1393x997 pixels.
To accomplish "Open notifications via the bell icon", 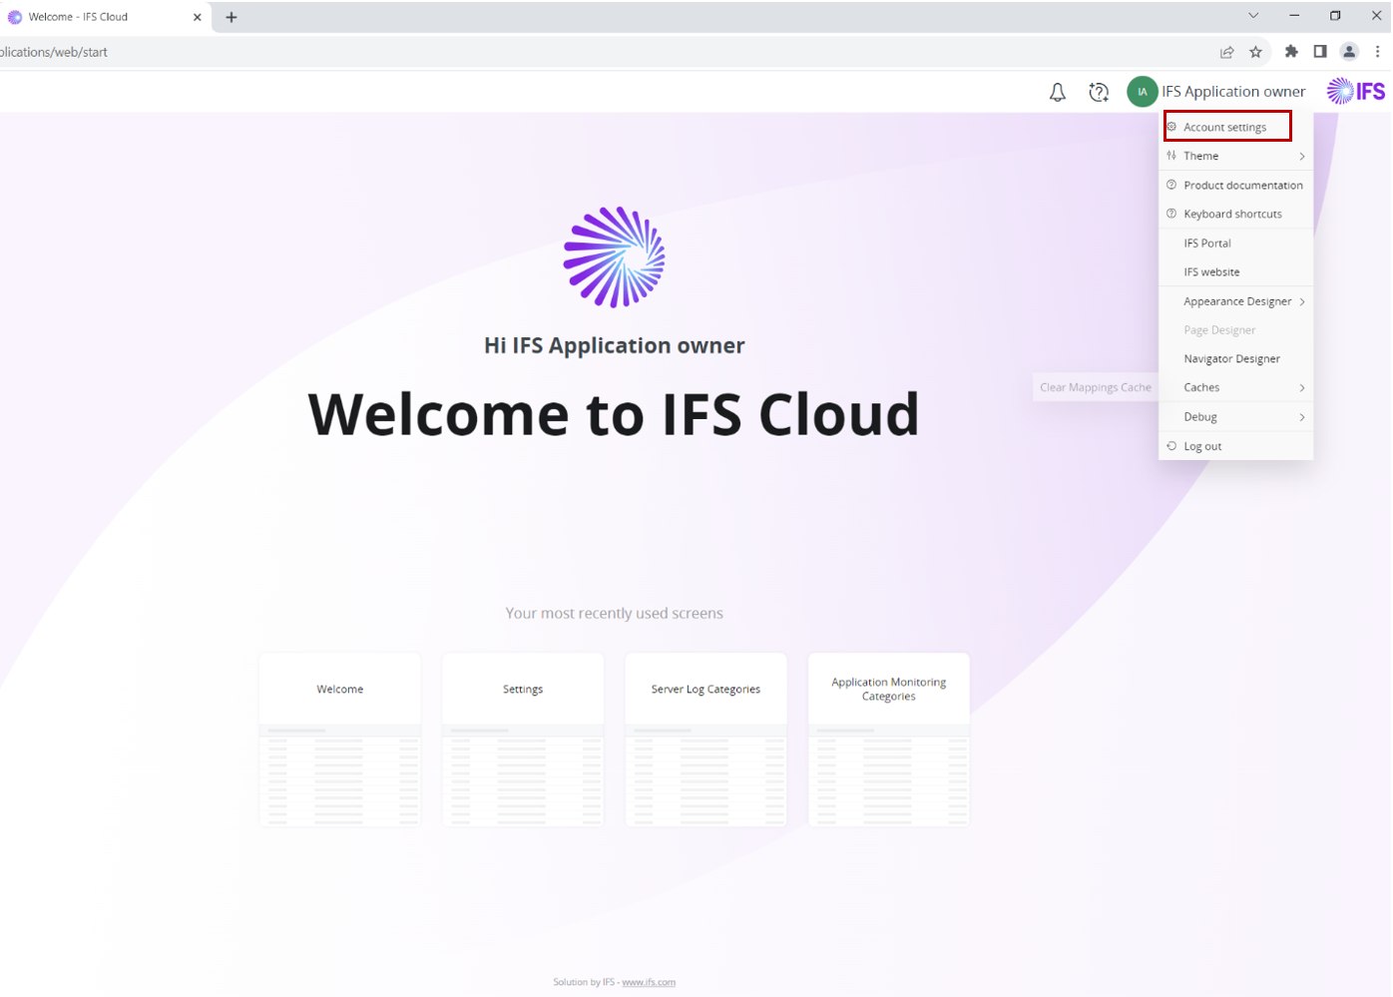I will click(x=1057, y=91).
